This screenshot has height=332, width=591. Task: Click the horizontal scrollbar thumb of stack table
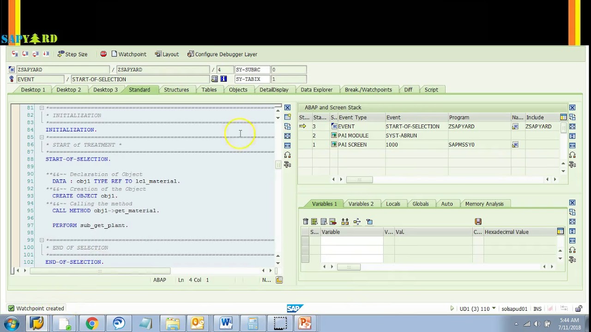tap(359, 179)
